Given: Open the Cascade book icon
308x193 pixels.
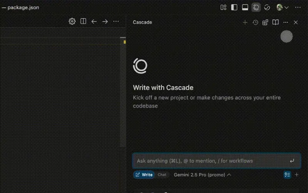Looking at the screenshot, I should tap(275, 22).
